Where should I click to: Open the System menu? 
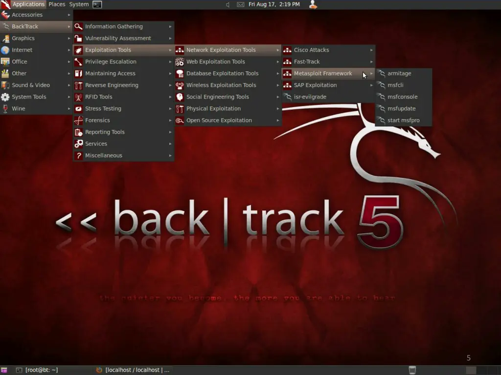tap(79, 4)
